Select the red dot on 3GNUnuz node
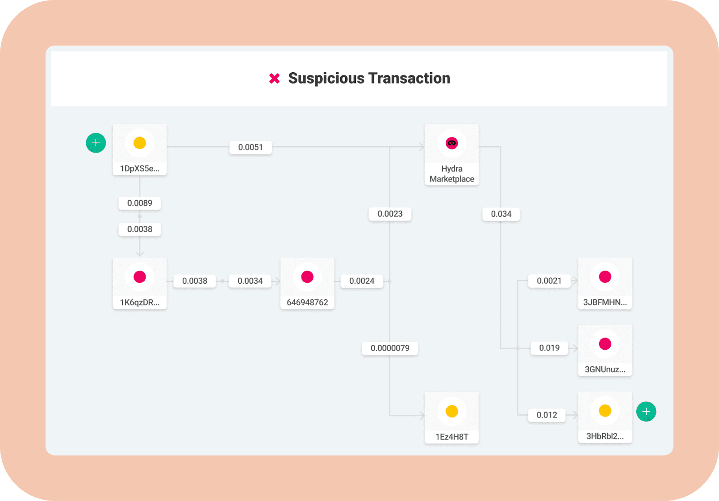The image size is (719, 501). 605,344
